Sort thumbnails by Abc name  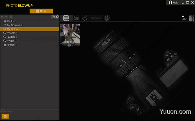coord(184,18)
